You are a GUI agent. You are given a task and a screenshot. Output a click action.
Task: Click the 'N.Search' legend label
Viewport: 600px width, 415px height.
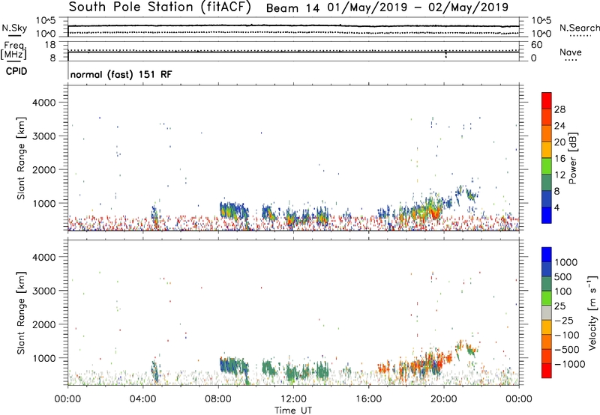coord(580,28)
